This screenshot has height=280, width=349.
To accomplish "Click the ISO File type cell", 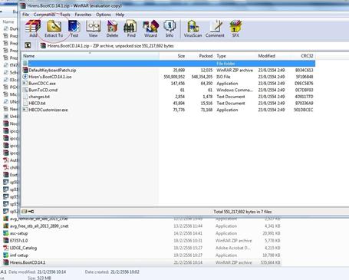I will [223, 77].
